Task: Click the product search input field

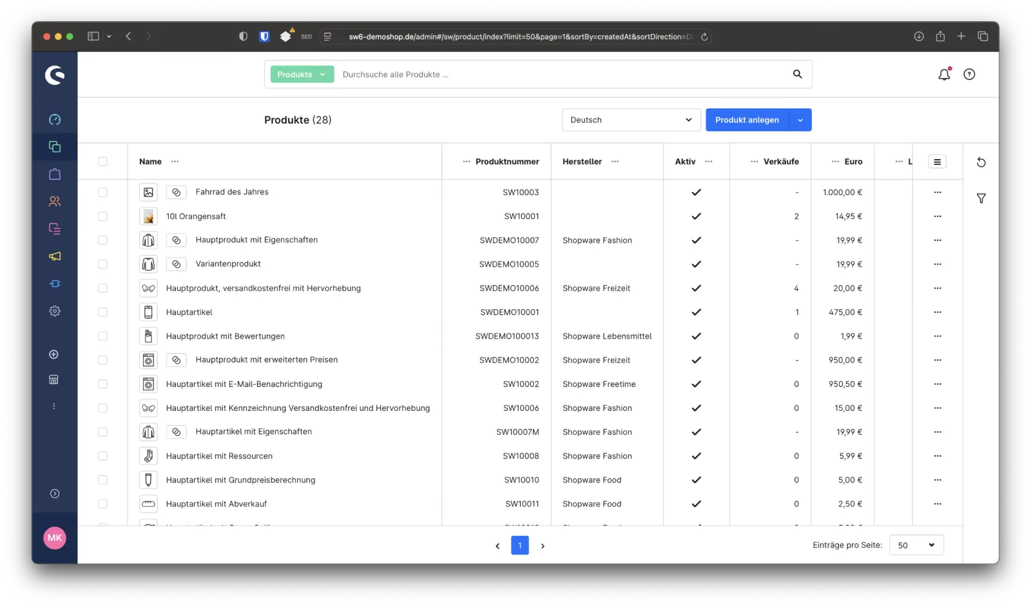Action: [x=561, y=75]
